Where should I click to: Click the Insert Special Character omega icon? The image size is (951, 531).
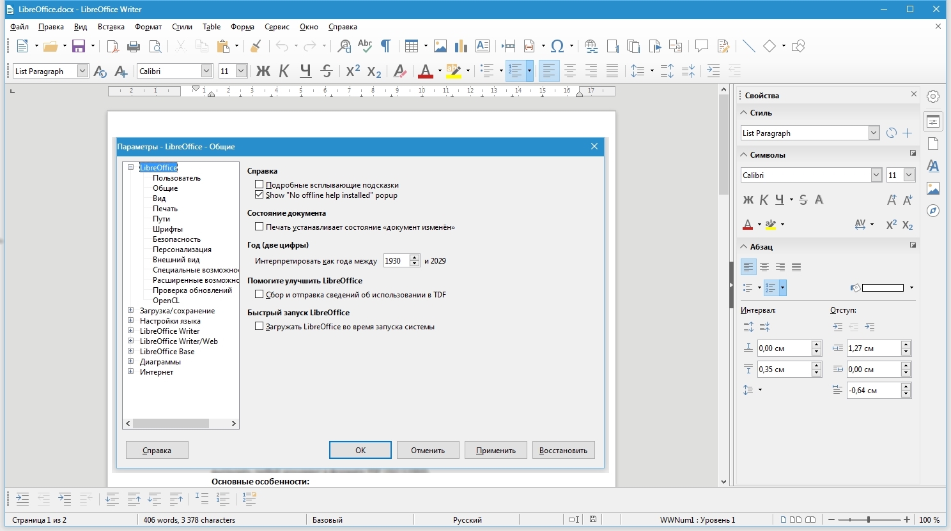click(x=557, y=46)
